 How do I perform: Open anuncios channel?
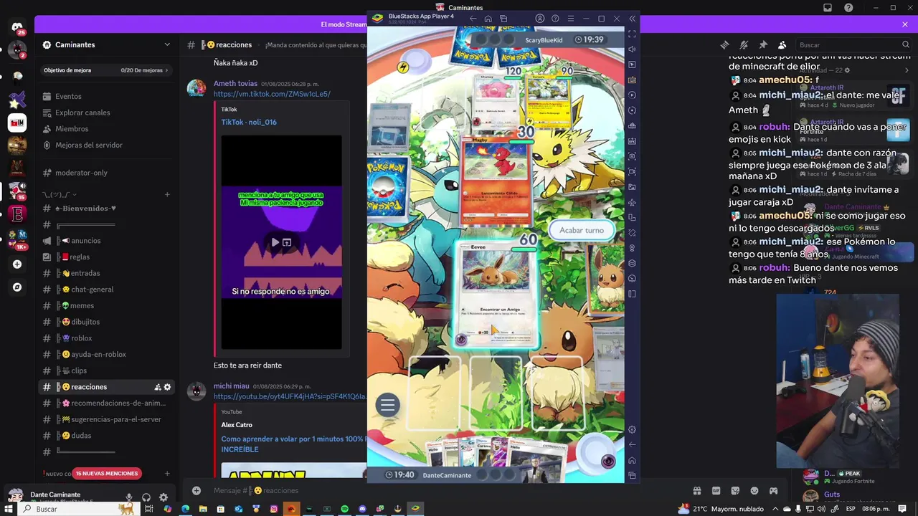pyautogui.click(x=106, y=241)
